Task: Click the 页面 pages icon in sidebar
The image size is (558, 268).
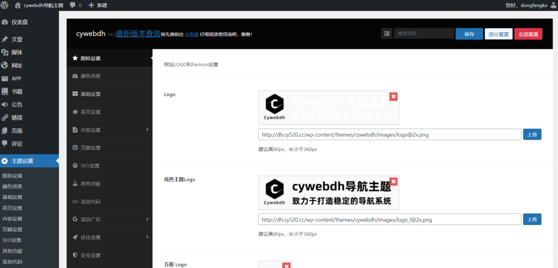Action: pyautogui.click(x=4, y=130)
